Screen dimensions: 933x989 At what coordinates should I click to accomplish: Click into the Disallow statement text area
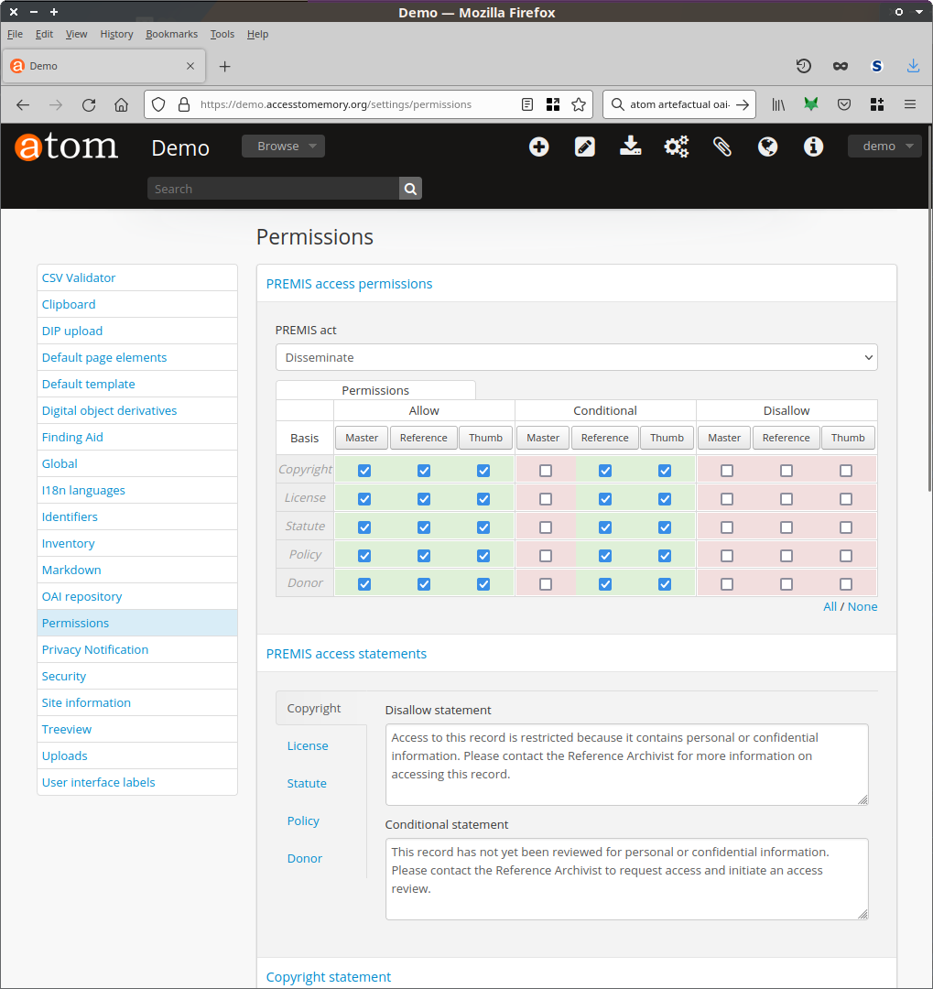626,764
